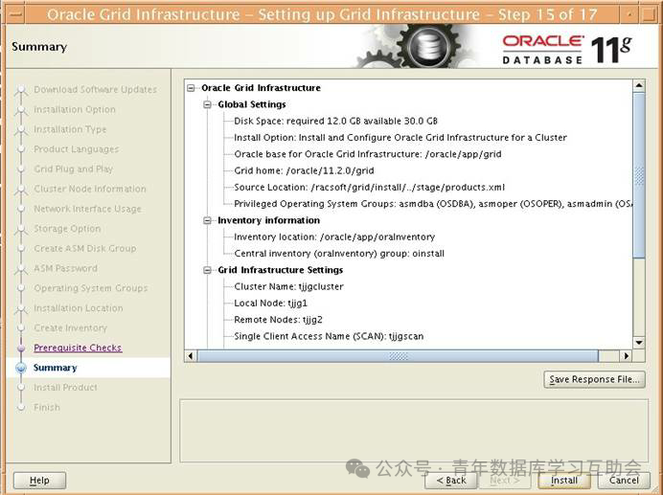
Task: Click the Summary step bullet icon
Action: pos(21,368)
